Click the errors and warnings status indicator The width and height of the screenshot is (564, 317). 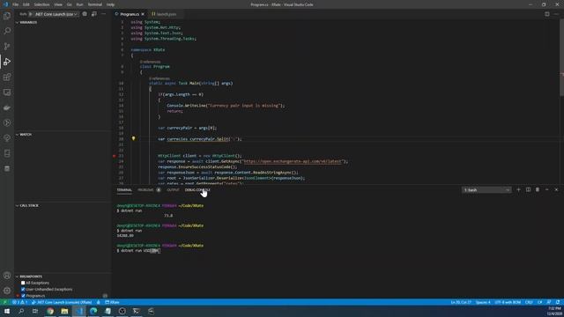coord(19,302)
